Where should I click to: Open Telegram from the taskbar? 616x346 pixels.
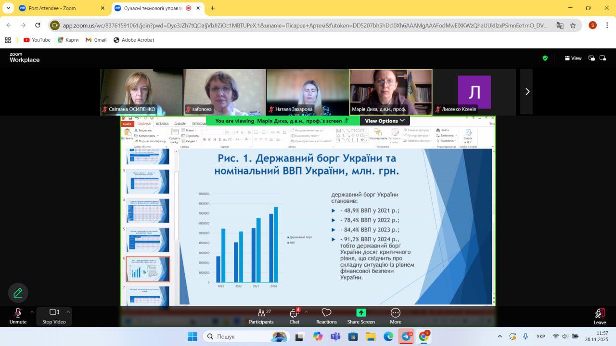406,336
